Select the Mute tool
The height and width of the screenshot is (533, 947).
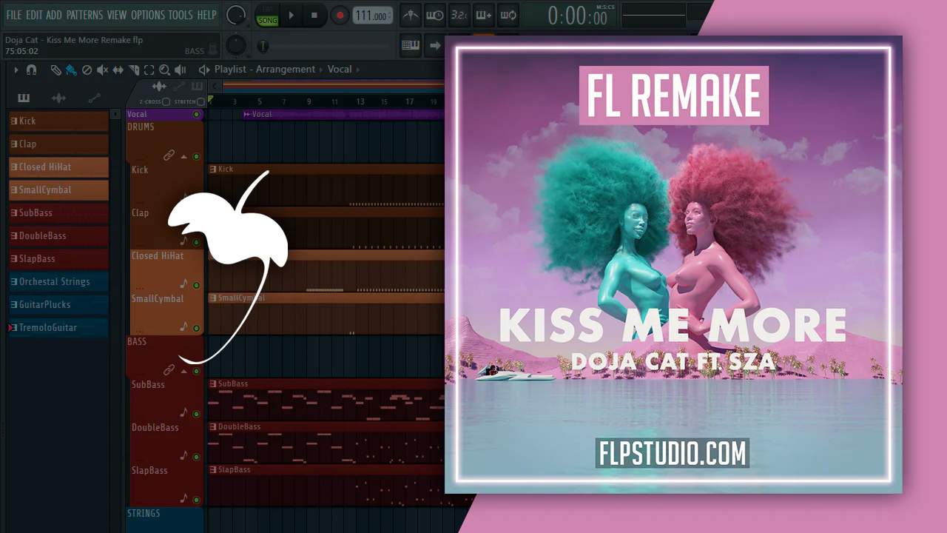point(102,70)
